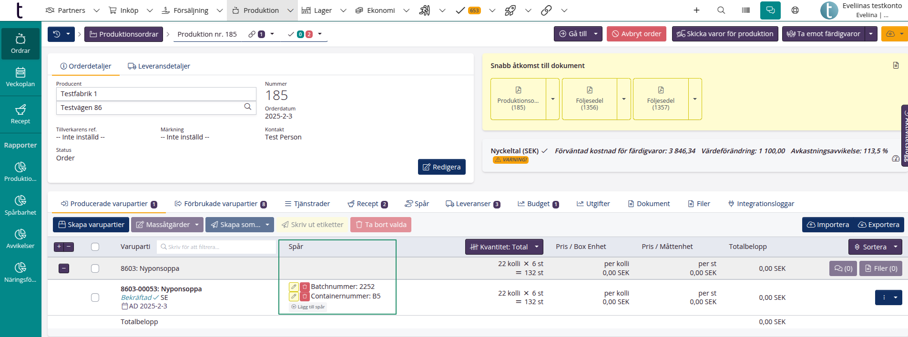Click the plus icon in top bar

coord(696,10)
